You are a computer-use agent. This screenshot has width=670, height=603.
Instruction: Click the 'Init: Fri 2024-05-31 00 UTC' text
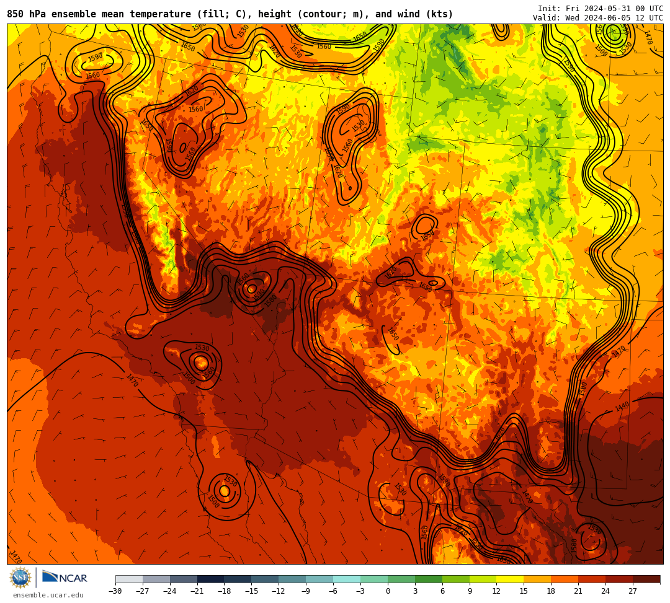coord(601,9)
